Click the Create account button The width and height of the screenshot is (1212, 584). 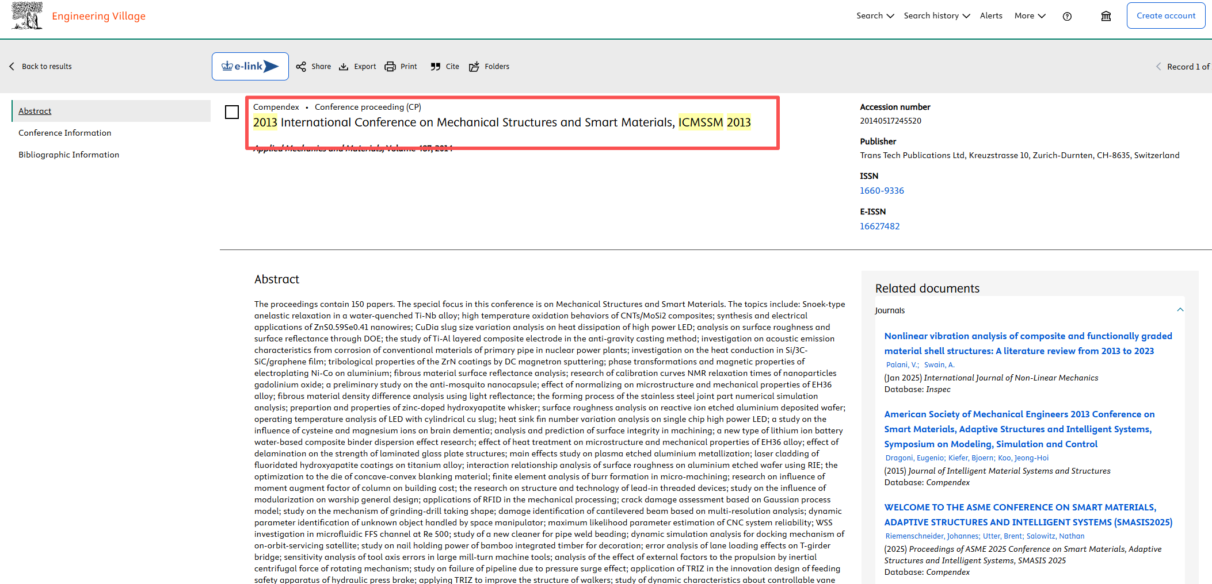pos(1165,16)
